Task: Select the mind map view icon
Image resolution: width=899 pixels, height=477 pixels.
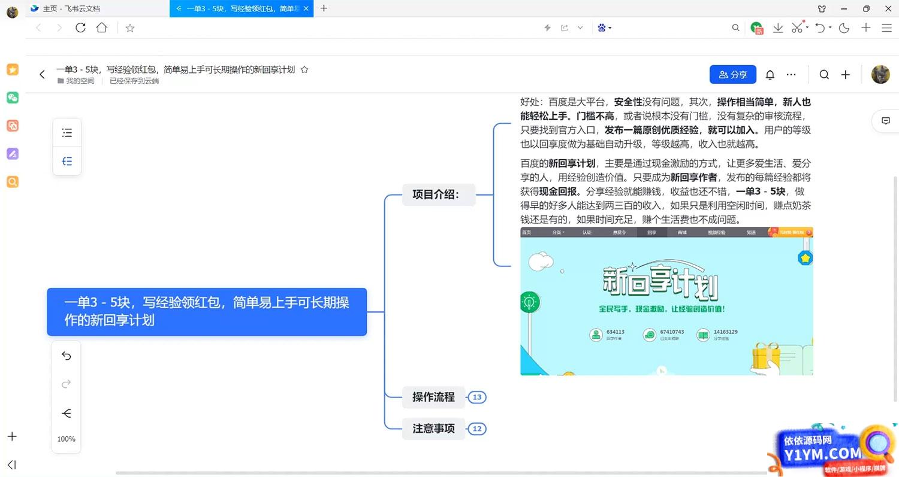Action: (67, 161)
